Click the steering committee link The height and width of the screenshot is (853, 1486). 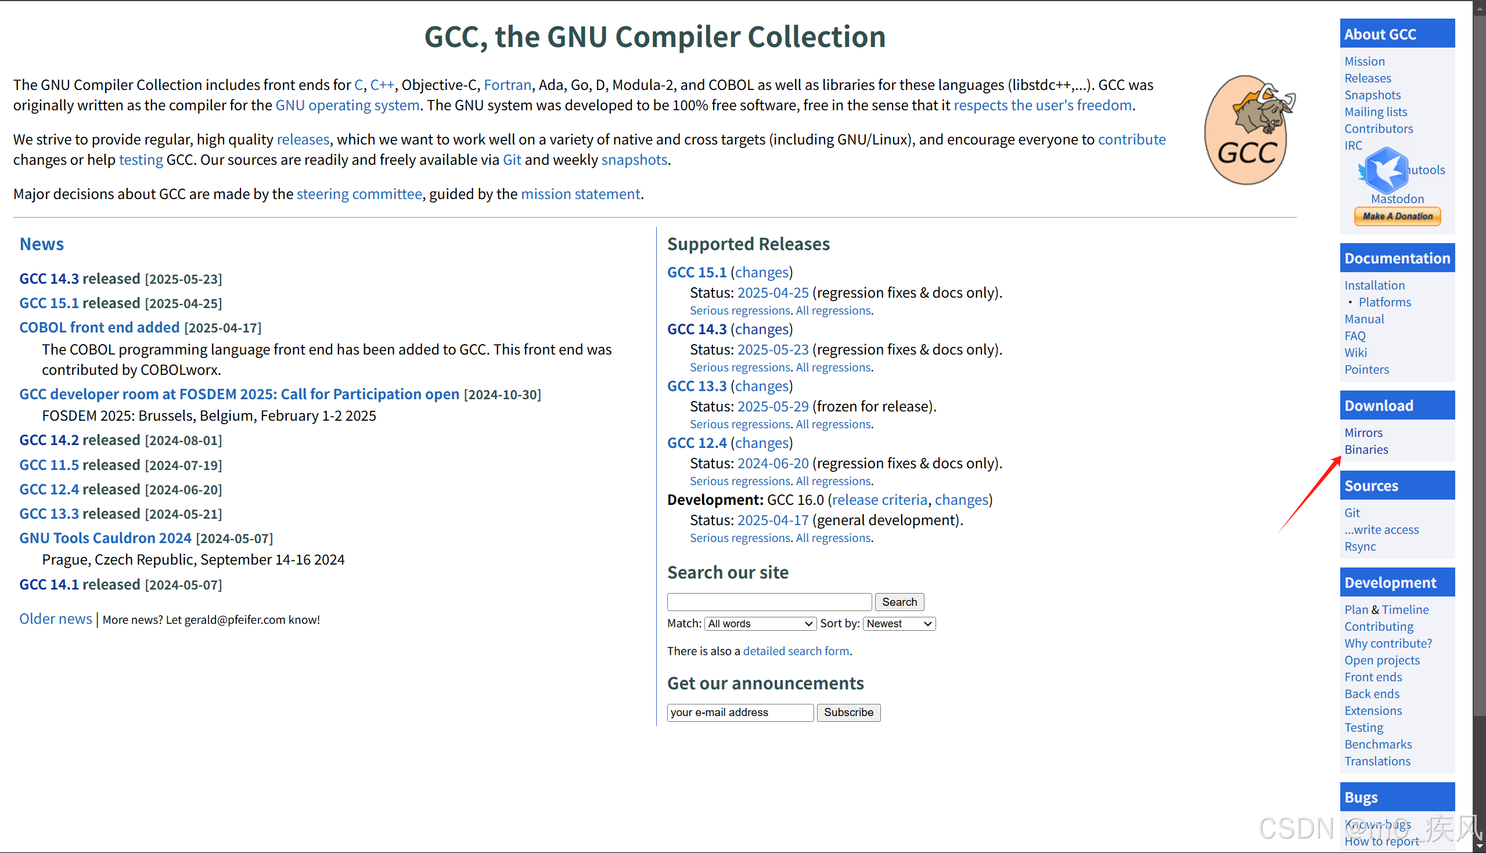pyautogui.click(x=359, y=194)
